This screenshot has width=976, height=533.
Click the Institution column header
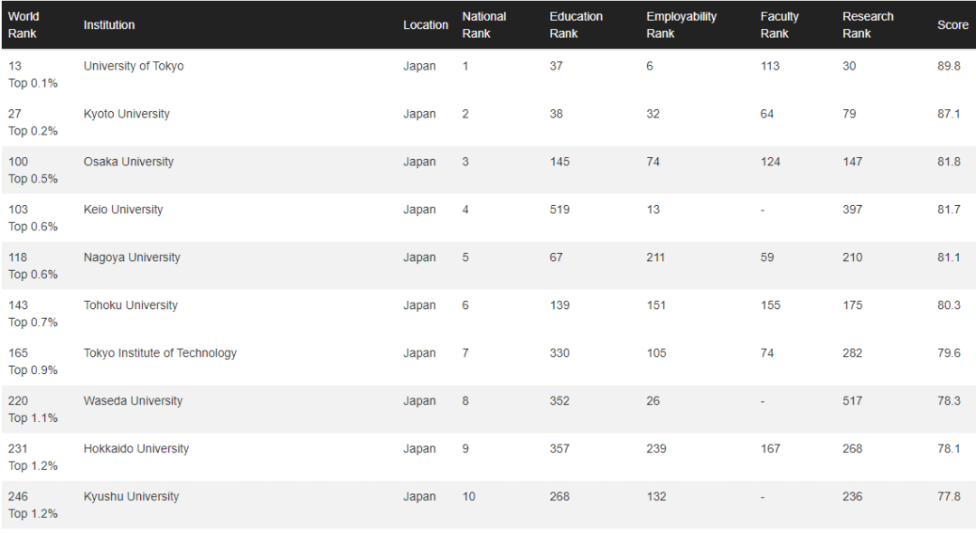(x=109, y=25)
